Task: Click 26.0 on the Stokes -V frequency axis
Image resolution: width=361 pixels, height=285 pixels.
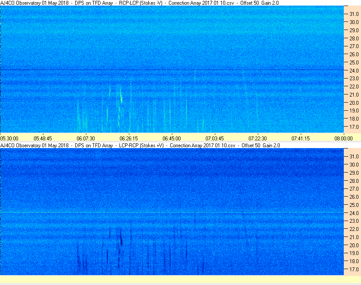Action: (354, 54)
